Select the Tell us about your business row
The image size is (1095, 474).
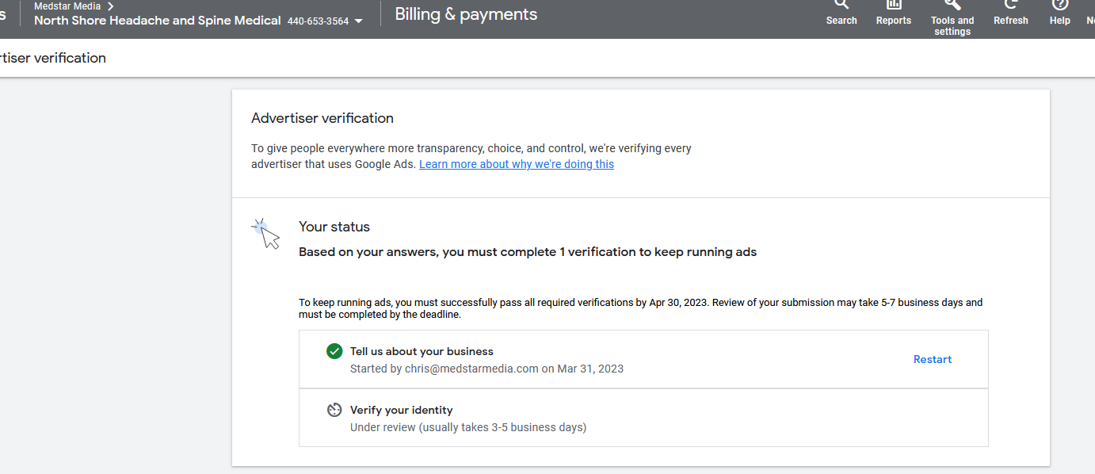tap(643, 359)
